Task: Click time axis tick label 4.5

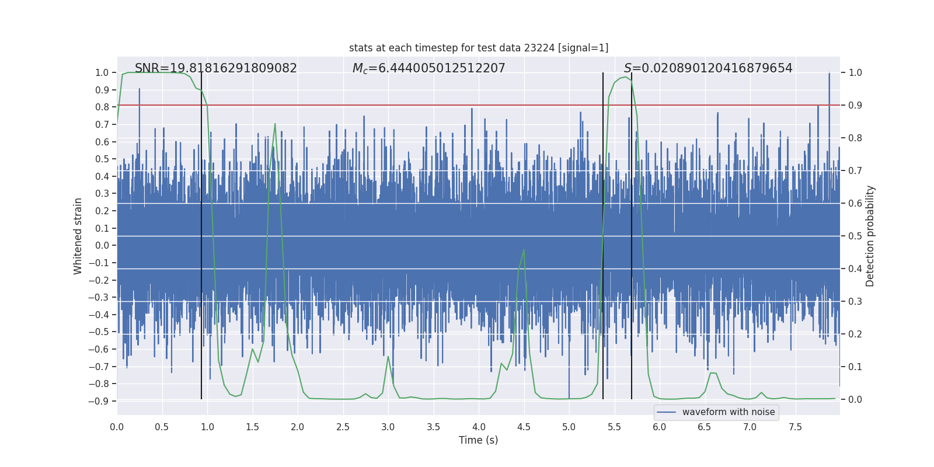Action: pos(524,427)
